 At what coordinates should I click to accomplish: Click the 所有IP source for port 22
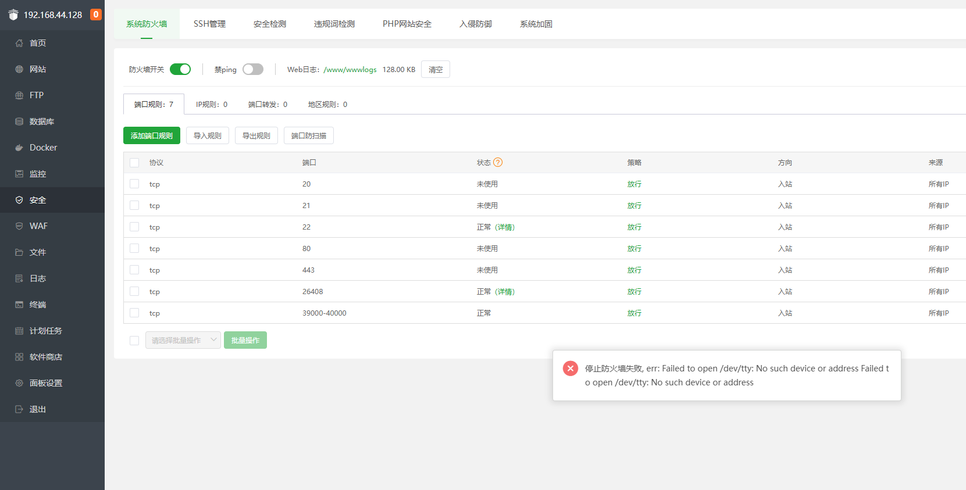point(939,227)
